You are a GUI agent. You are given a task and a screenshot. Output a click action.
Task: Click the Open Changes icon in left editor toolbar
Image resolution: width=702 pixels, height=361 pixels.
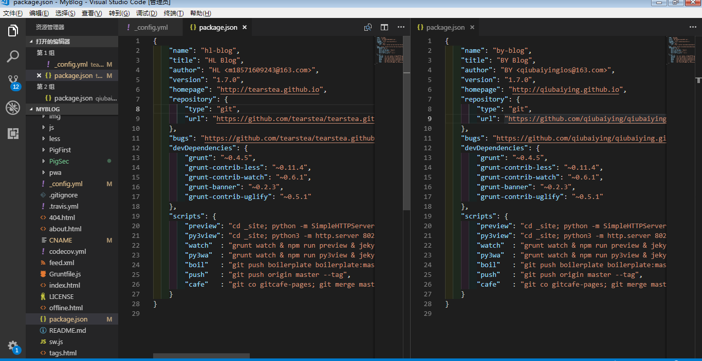click(x=368, y=27)
